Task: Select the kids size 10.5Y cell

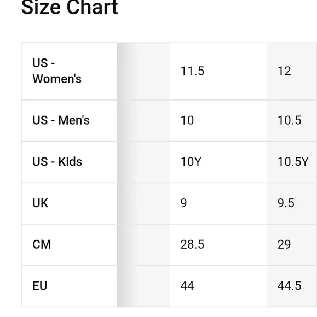Action: (x=292, y=162)
